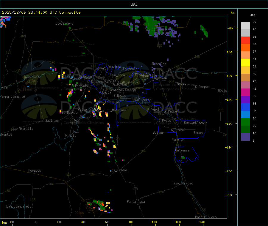Click the J_Prats map label
The width and height of the screenshot is (268, 226).
165,121
